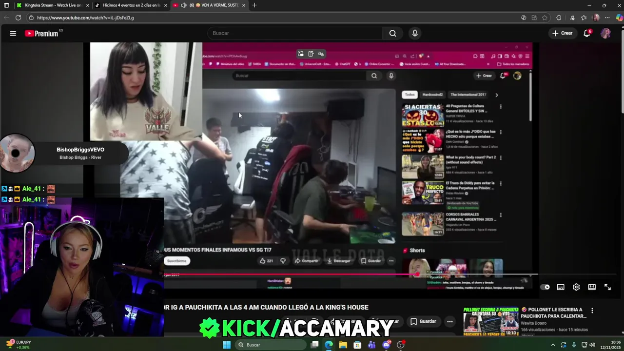Open the clock and date 12/11/2025
The image size is (624, 351).
(x=611, y=345)
